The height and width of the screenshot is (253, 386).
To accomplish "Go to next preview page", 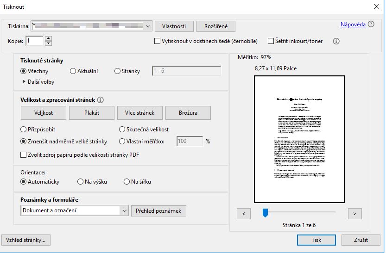I will (x=355, y=214).
